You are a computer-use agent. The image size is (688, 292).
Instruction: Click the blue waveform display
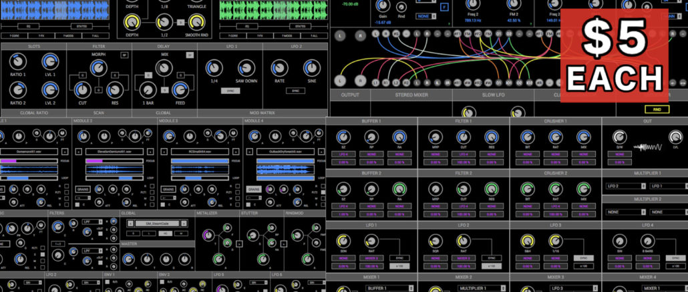point(55,9)
